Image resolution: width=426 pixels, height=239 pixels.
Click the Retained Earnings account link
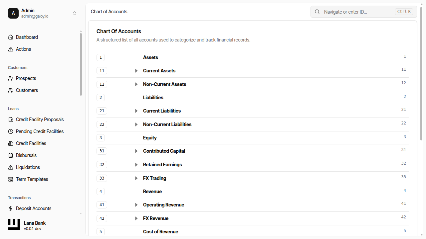[162, 164]
